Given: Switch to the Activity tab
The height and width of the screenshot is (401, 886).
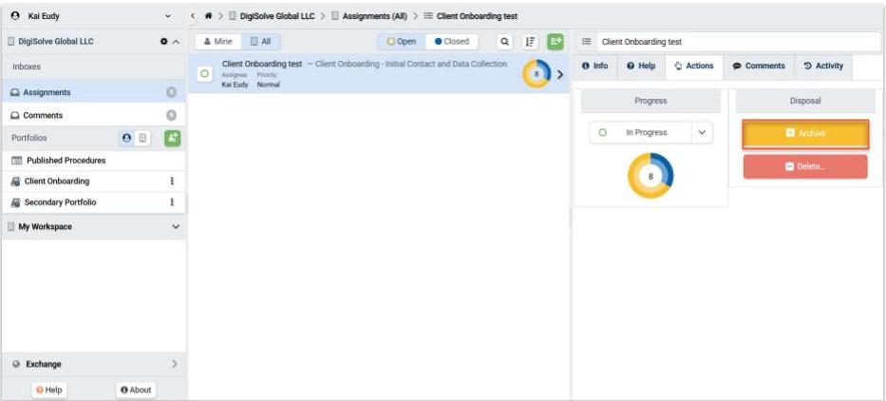Looking at the screenshot, I should click(823, 67).
